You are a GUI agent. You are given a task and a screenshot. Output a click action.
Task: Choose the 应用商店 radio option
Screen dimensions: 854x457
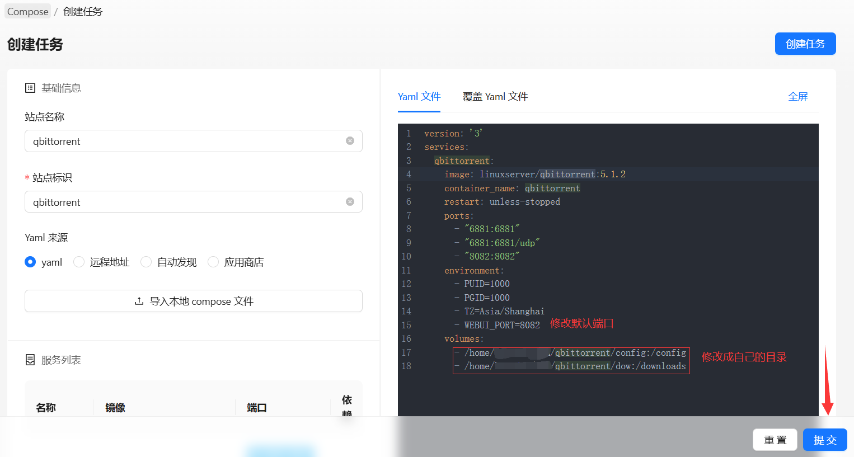213,262
